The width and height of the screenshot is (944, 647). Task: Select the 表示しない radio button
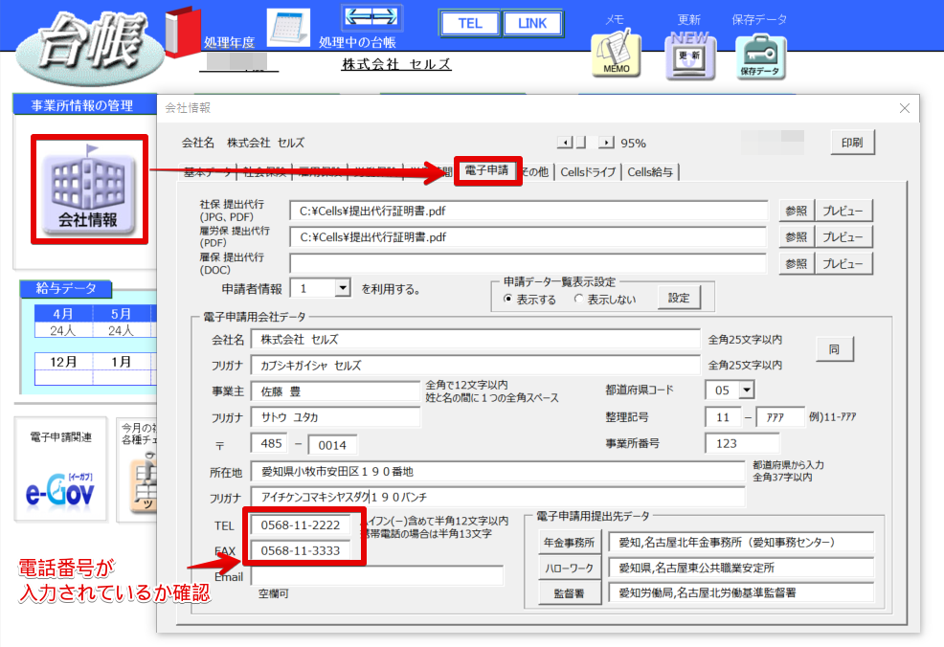click(x=578, y=300)
